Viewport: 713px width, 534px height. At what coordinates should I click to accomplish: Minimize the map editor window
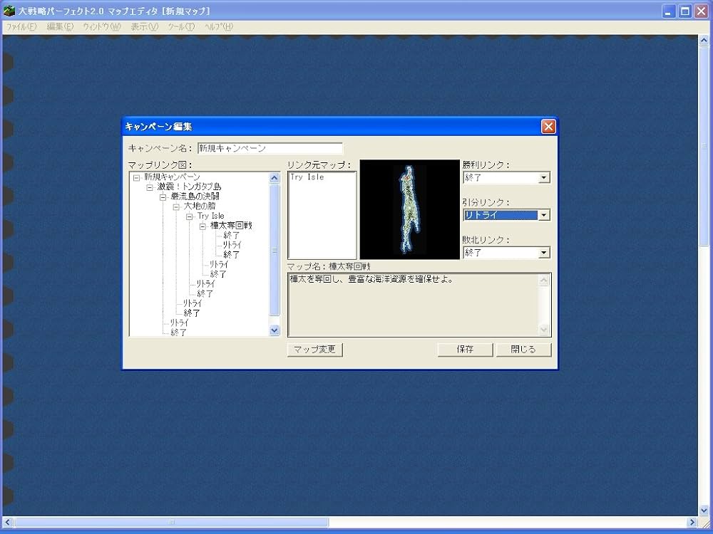668,11
